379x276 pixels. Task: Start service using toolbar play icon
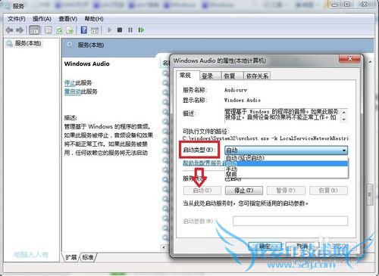tap(109, 30)
